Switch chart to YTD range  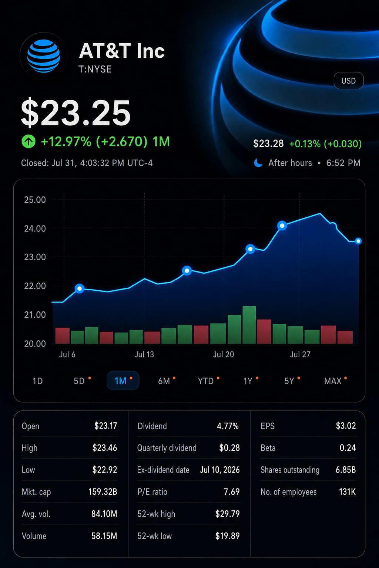[206, 381]
